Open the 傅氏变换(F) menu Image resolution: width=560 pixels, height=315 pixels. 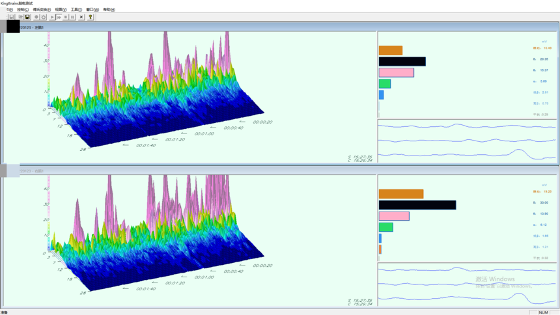42,10
